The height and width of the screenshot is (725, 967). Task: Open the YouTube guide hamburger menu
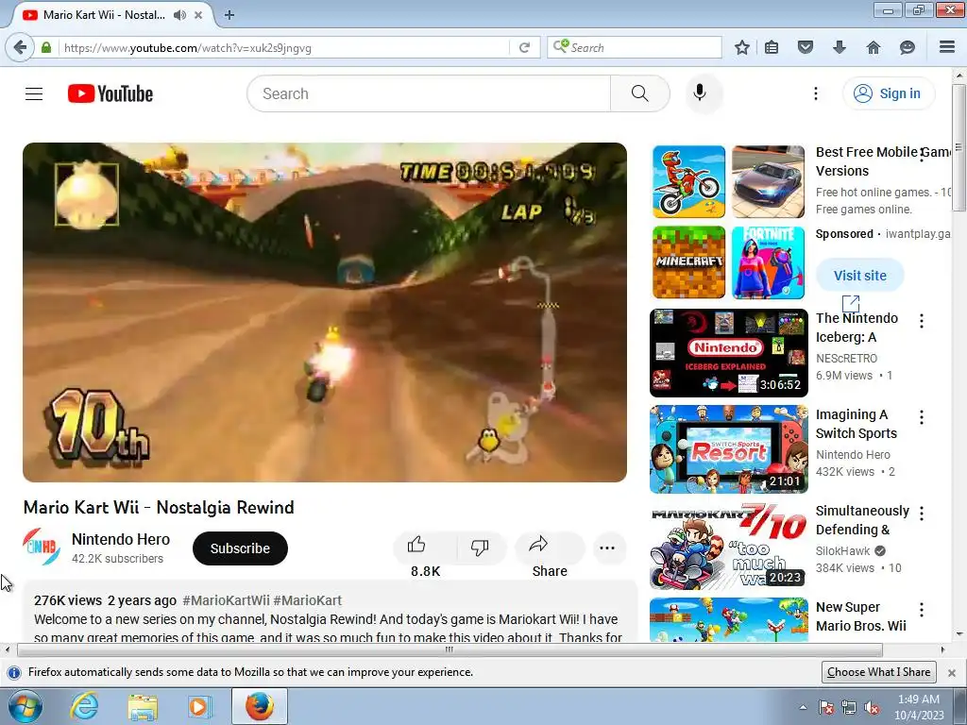click(34, 93)
